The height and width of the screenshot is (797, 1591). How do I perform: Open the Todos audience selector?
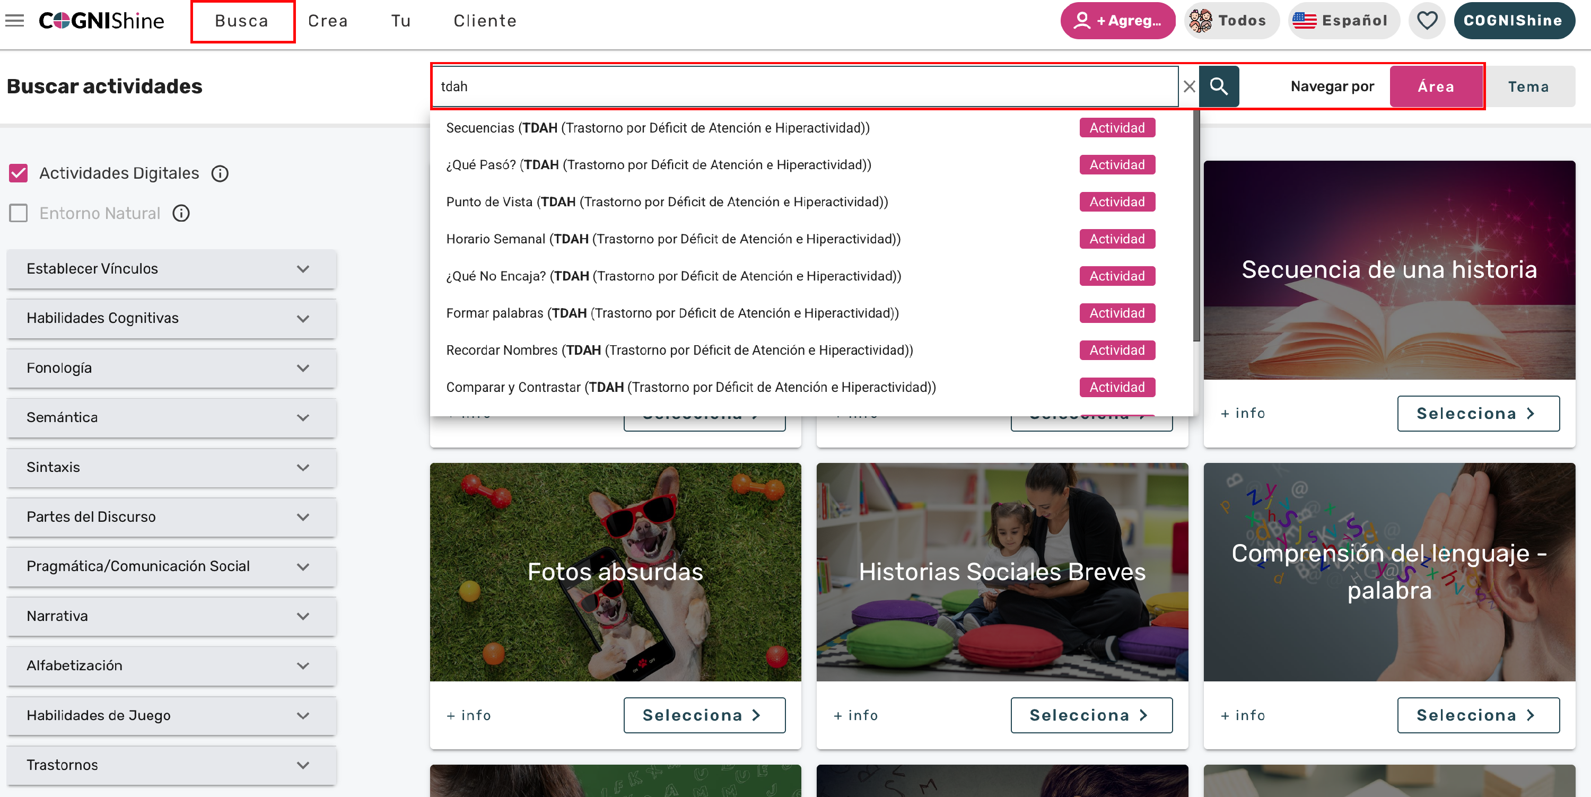pyautogui.click(x=1231, y=20)
